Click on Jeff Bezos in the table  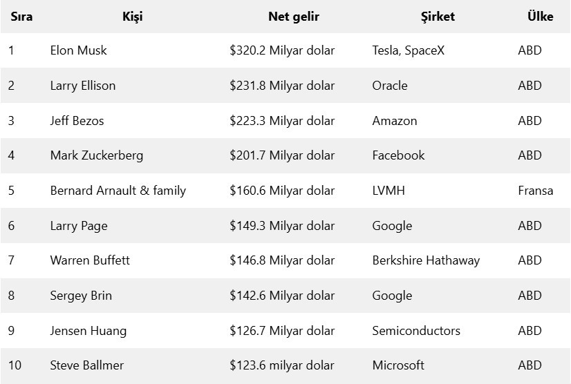tap(77, 121)
